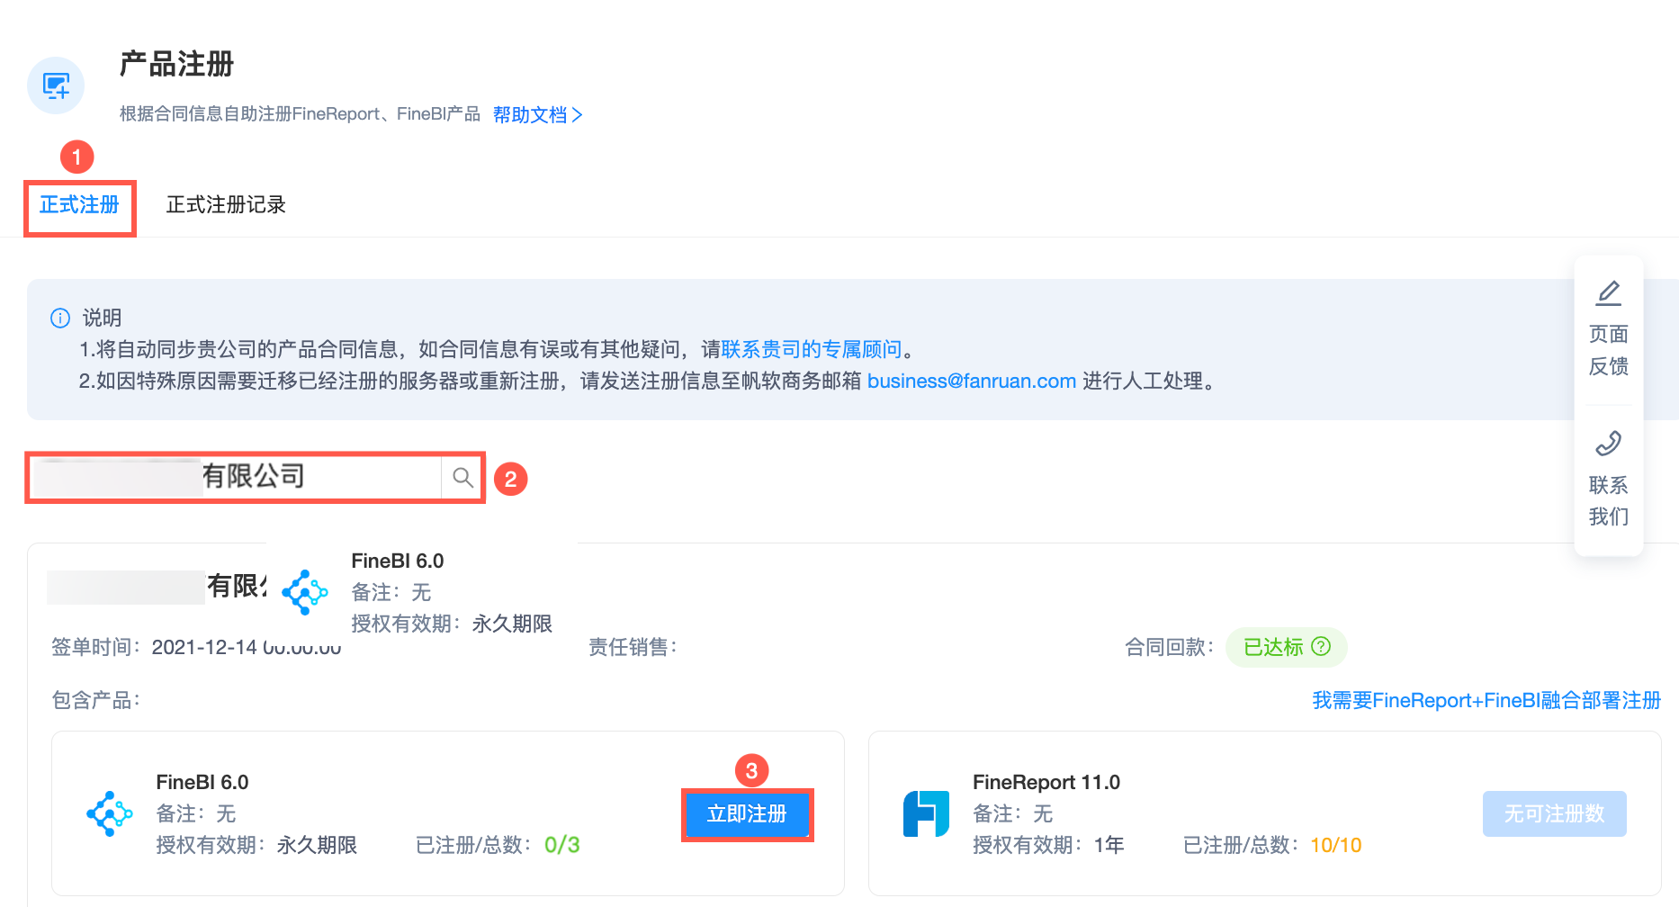Click 立即注册 for FineBI 6.0
The width and height of the screenshot is (1679, 907).
747,814
